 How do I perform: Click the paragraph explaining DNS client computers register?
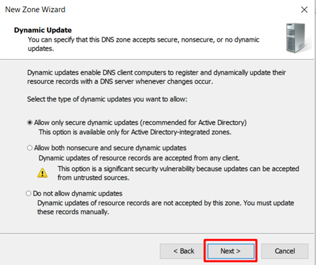point(157,77)
